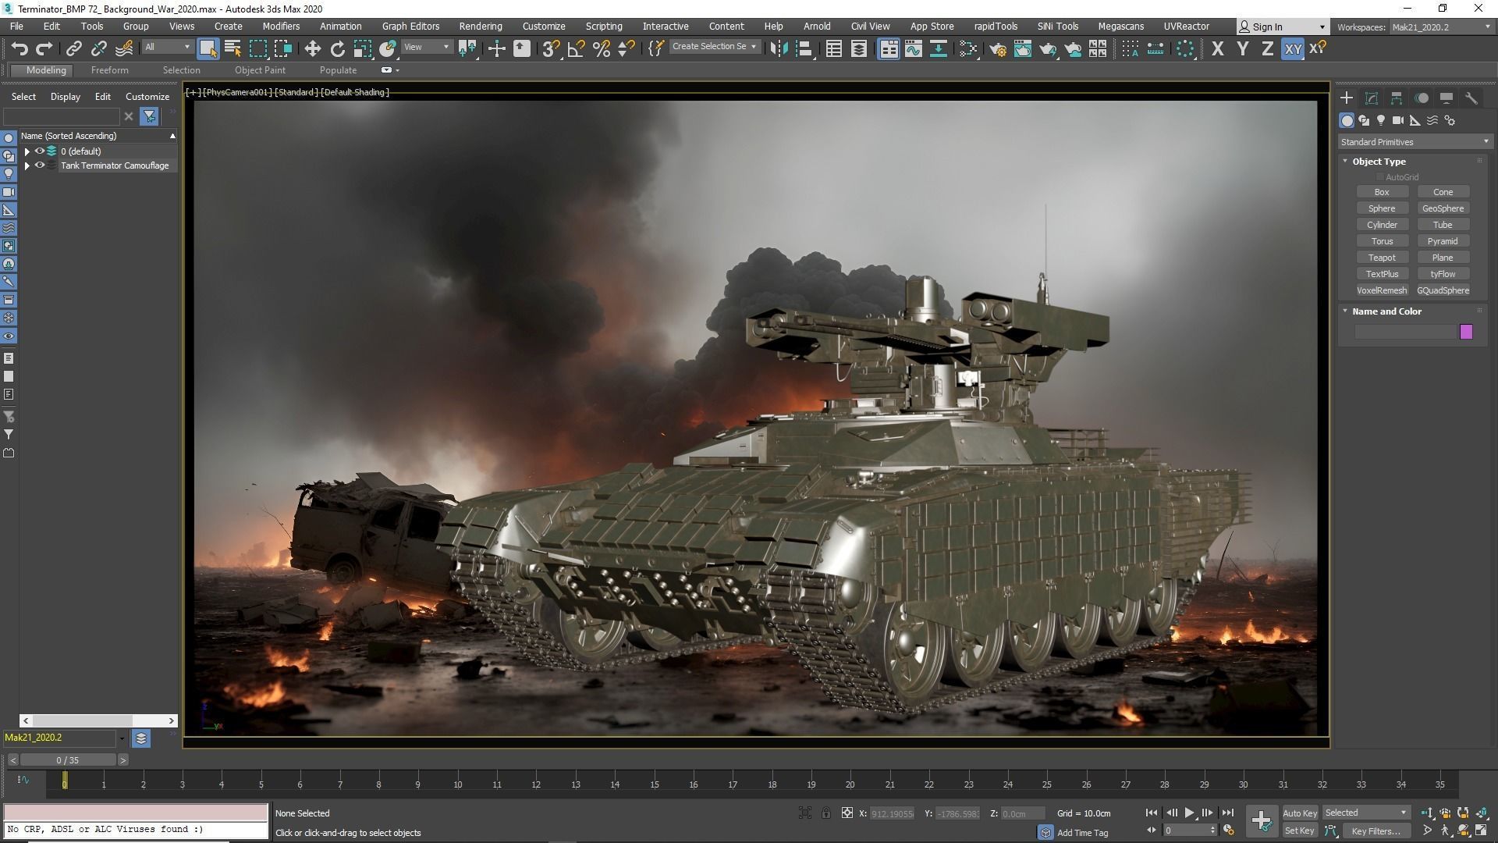This screenshot has width=1498, height=843.
Task: Open the Display command panel tab
Action: (1447, 98)
